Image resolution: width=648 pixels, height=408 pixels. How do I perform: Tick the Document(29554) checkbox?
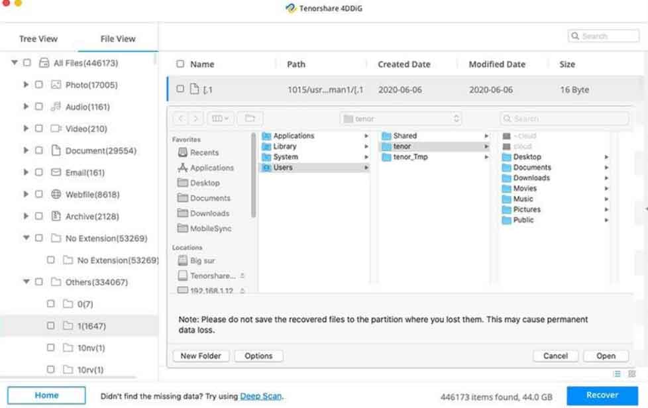(38, 150)
